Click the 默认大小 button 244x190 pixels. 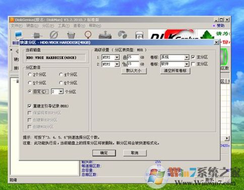point(134,71)
